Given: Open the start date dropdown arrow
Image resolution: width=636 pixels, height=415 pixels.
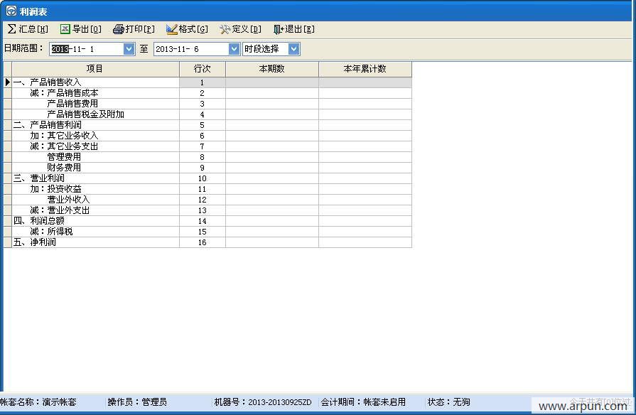Looking at the screenshot, I should (x=129, y=49).
